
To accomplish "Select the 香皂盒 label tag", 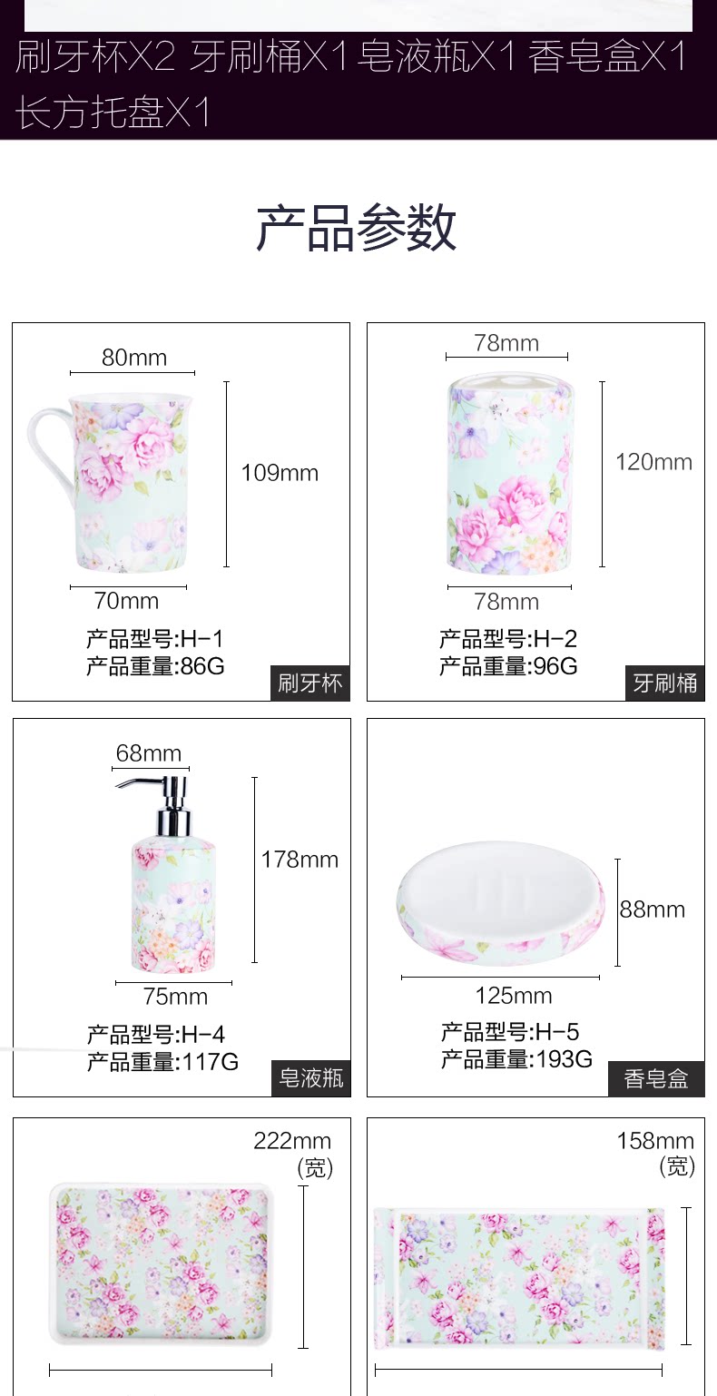I will [656, 1078].
